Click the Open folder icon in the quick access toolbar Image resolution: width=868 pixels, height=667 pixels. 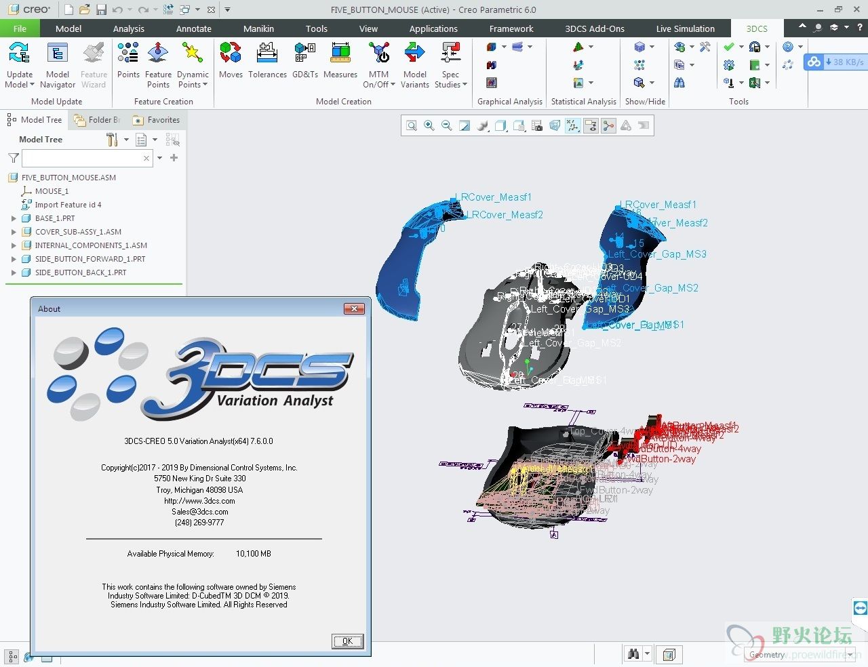pyautogui.click(x=85, y=9)
